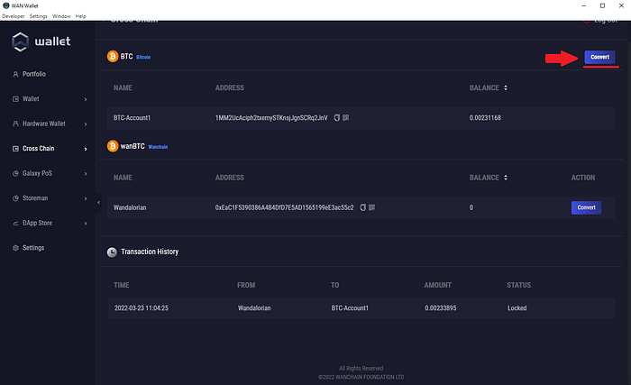
Task: Sort wanBTC accounts by Balance
Action: coord(504,177)
